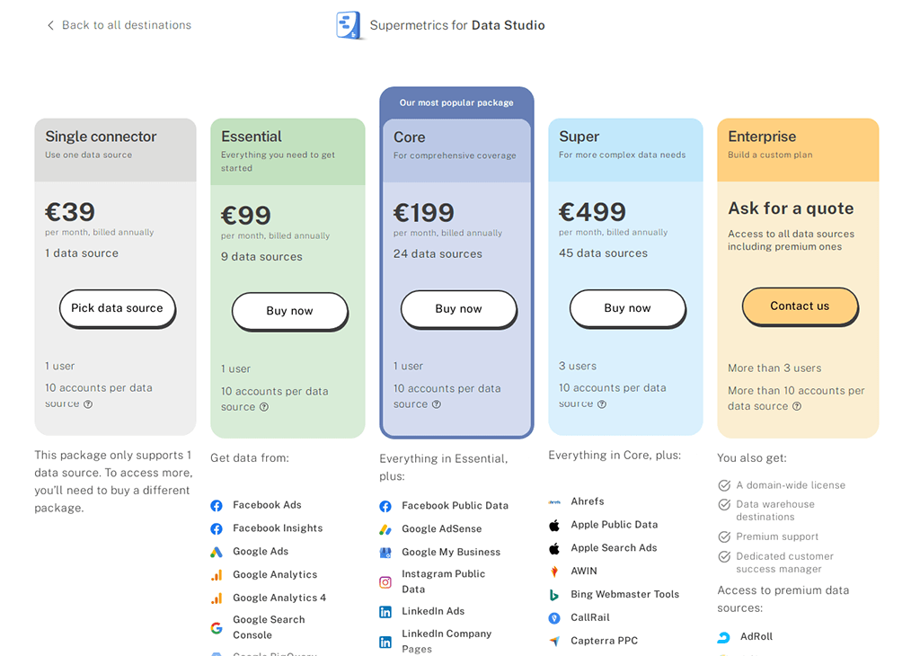This screenshot has height=656, width=920.
Task: Click the Google Ads icon
Action: [217, 552]
